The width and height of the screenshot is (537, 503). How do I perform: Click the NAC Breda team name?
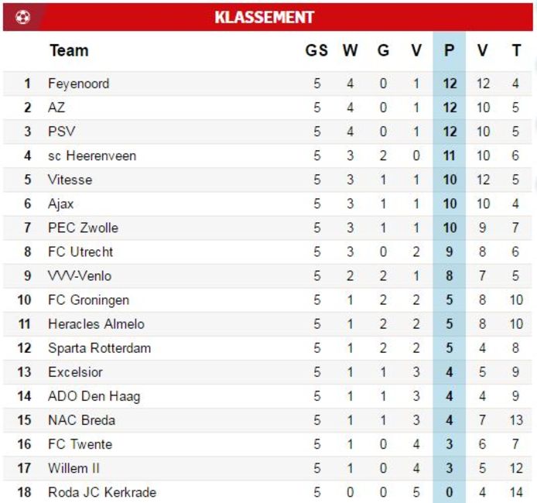point(81,419)
